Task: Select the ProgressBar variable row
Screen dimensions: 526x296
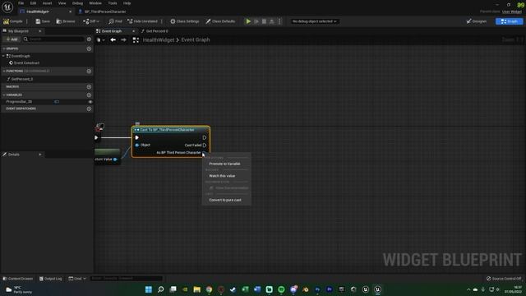Action: pos(47,101)
